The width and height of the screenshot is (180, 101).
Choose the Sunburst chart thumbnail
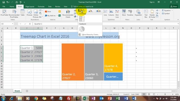[x=82, y=29]
